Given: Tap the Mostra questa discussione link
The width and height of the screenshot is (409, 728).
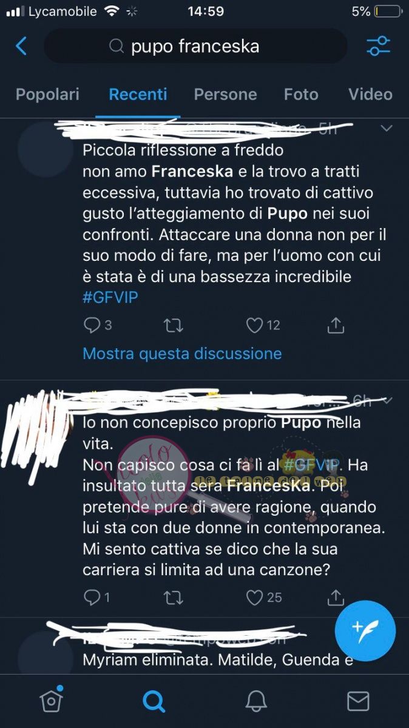Looking at the screenshot, I should click(x=182, y=354).
